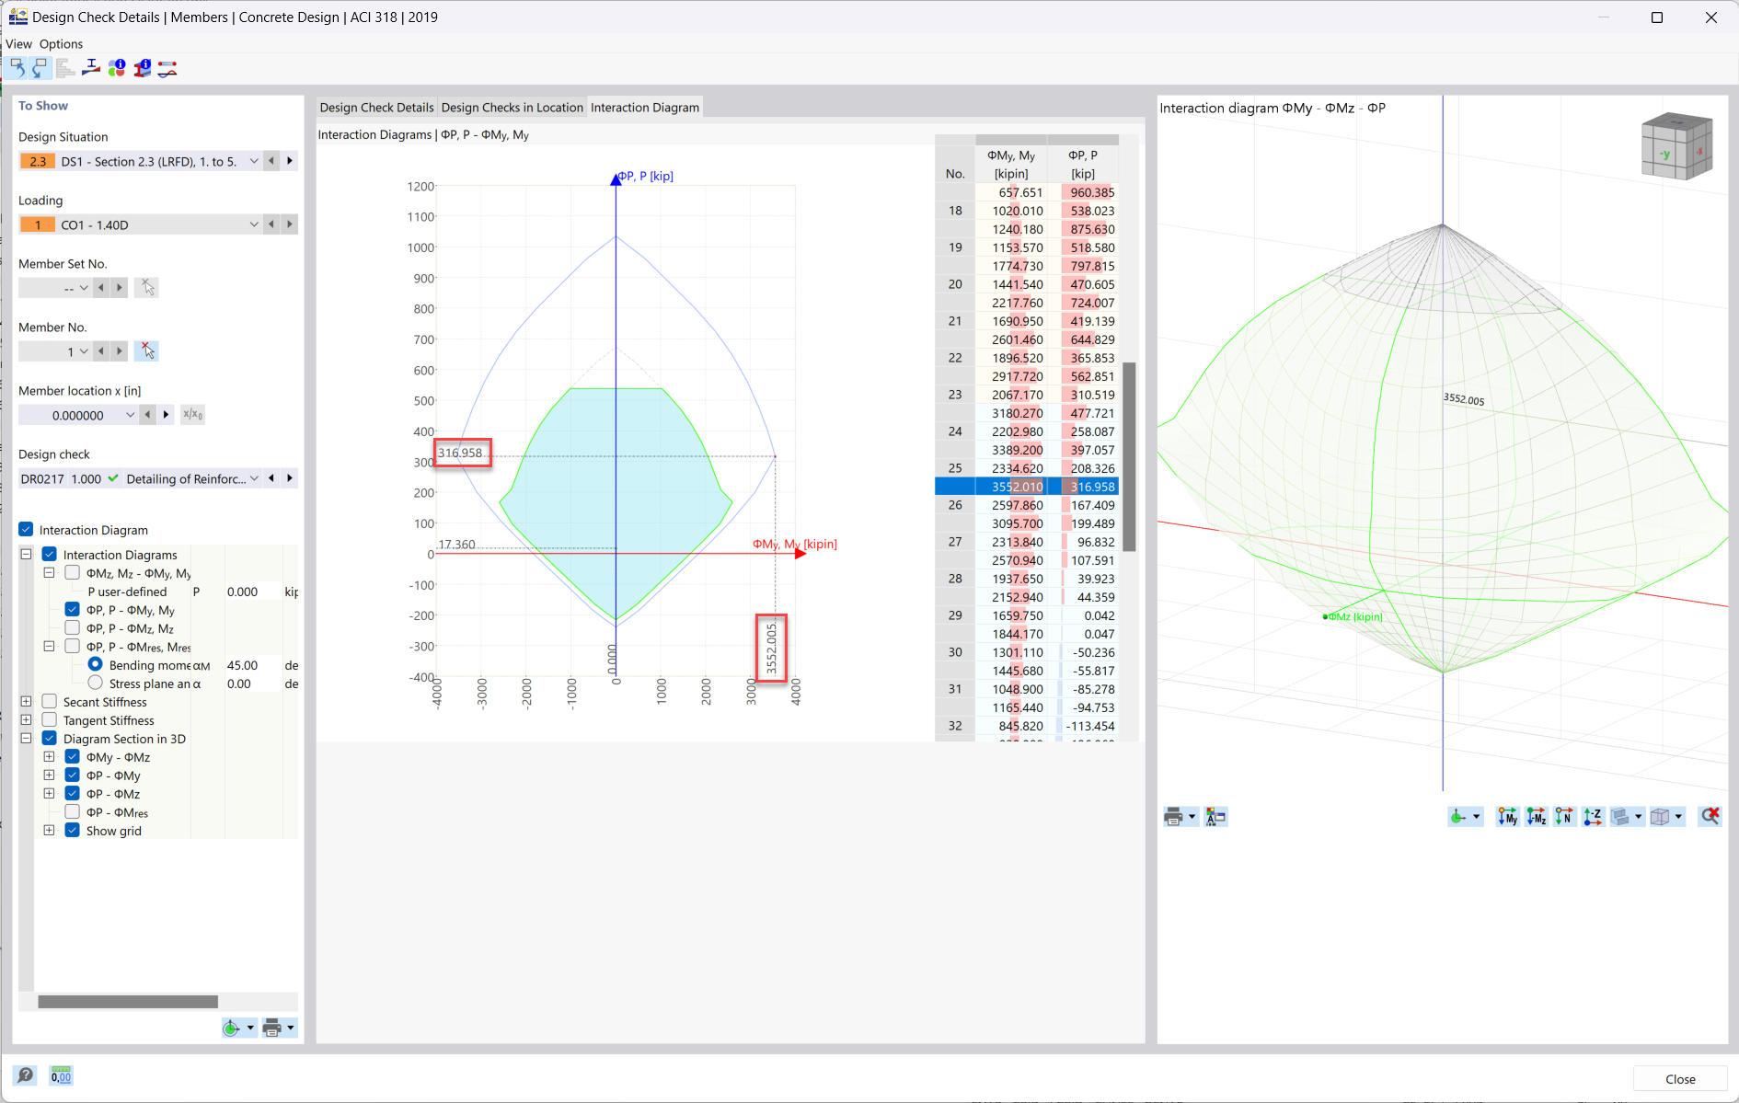The width and height of the screenshot is (1739, 1103).
Task: Select the ΦMy view orientation icon
Action: (x=1507, y=816)
